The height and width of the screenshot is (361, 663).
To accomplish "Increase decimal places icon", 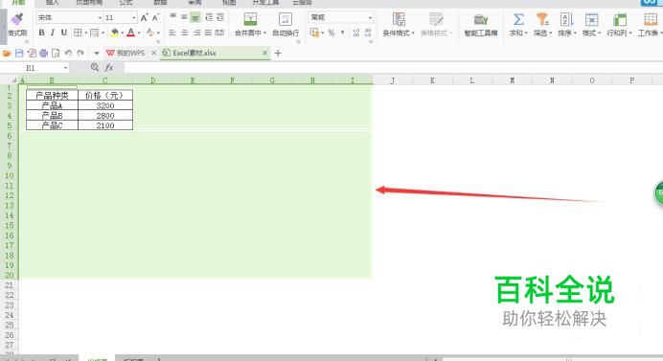I will tap(356, 33).
